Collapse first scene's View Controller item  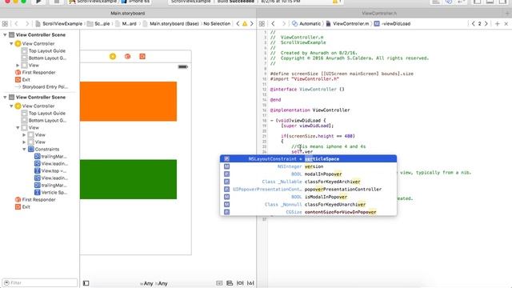(11, 43)
